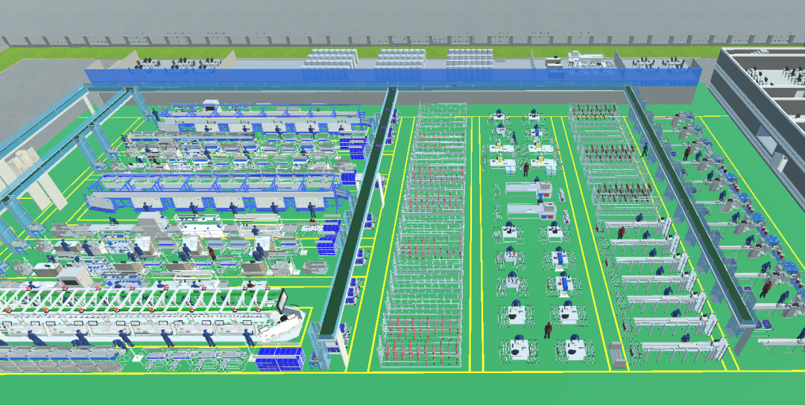Select the red-shirted worker in left production area
The width and height of the screenshot is (805, 405).
click(x=212, y=255)
